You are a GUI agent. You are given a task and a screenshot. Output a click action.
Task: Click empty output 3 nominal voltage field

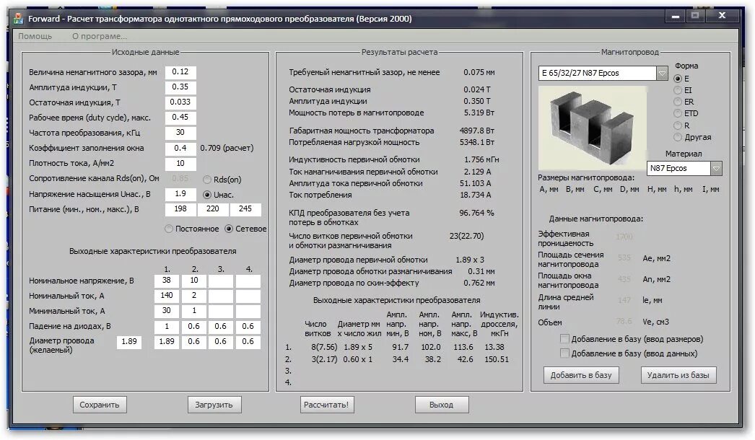click(221, 281)
